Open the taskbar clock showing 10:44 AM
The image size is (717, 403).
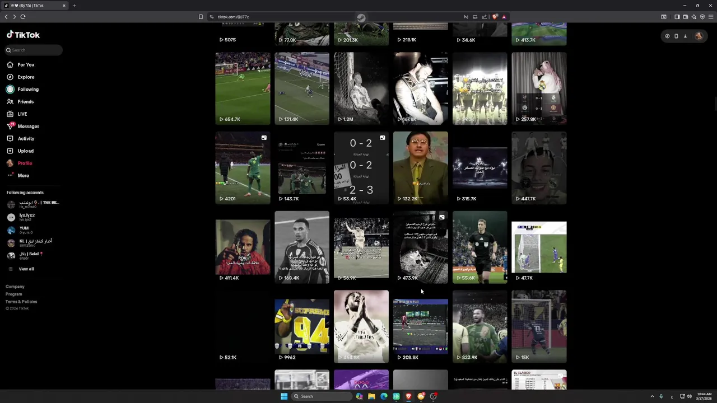coord(704,396)
